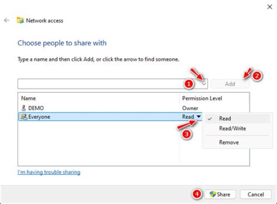277x204 pixels.
Task: Focus the name input field
Action: 100,84
